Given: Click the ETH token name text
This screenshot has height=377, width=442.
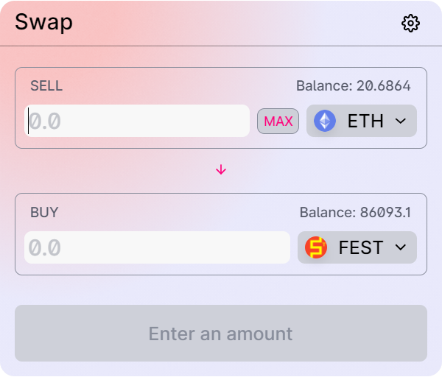Looking at the screenshot, I should click(365, 121).
